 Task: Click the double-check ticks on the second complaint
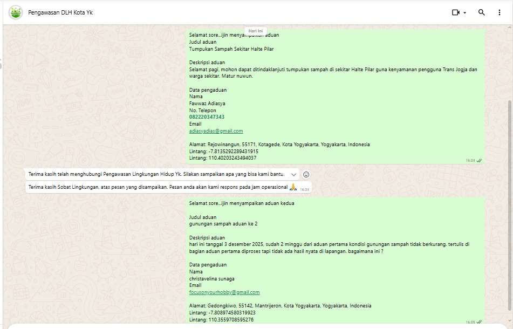(479, 322)
